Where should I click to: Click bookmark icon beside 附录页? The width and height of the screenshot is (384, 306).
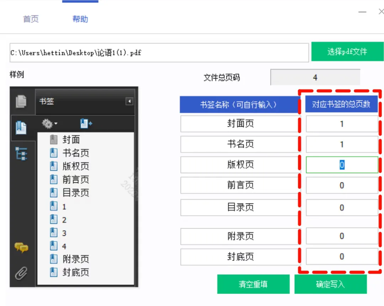point(54,259)
